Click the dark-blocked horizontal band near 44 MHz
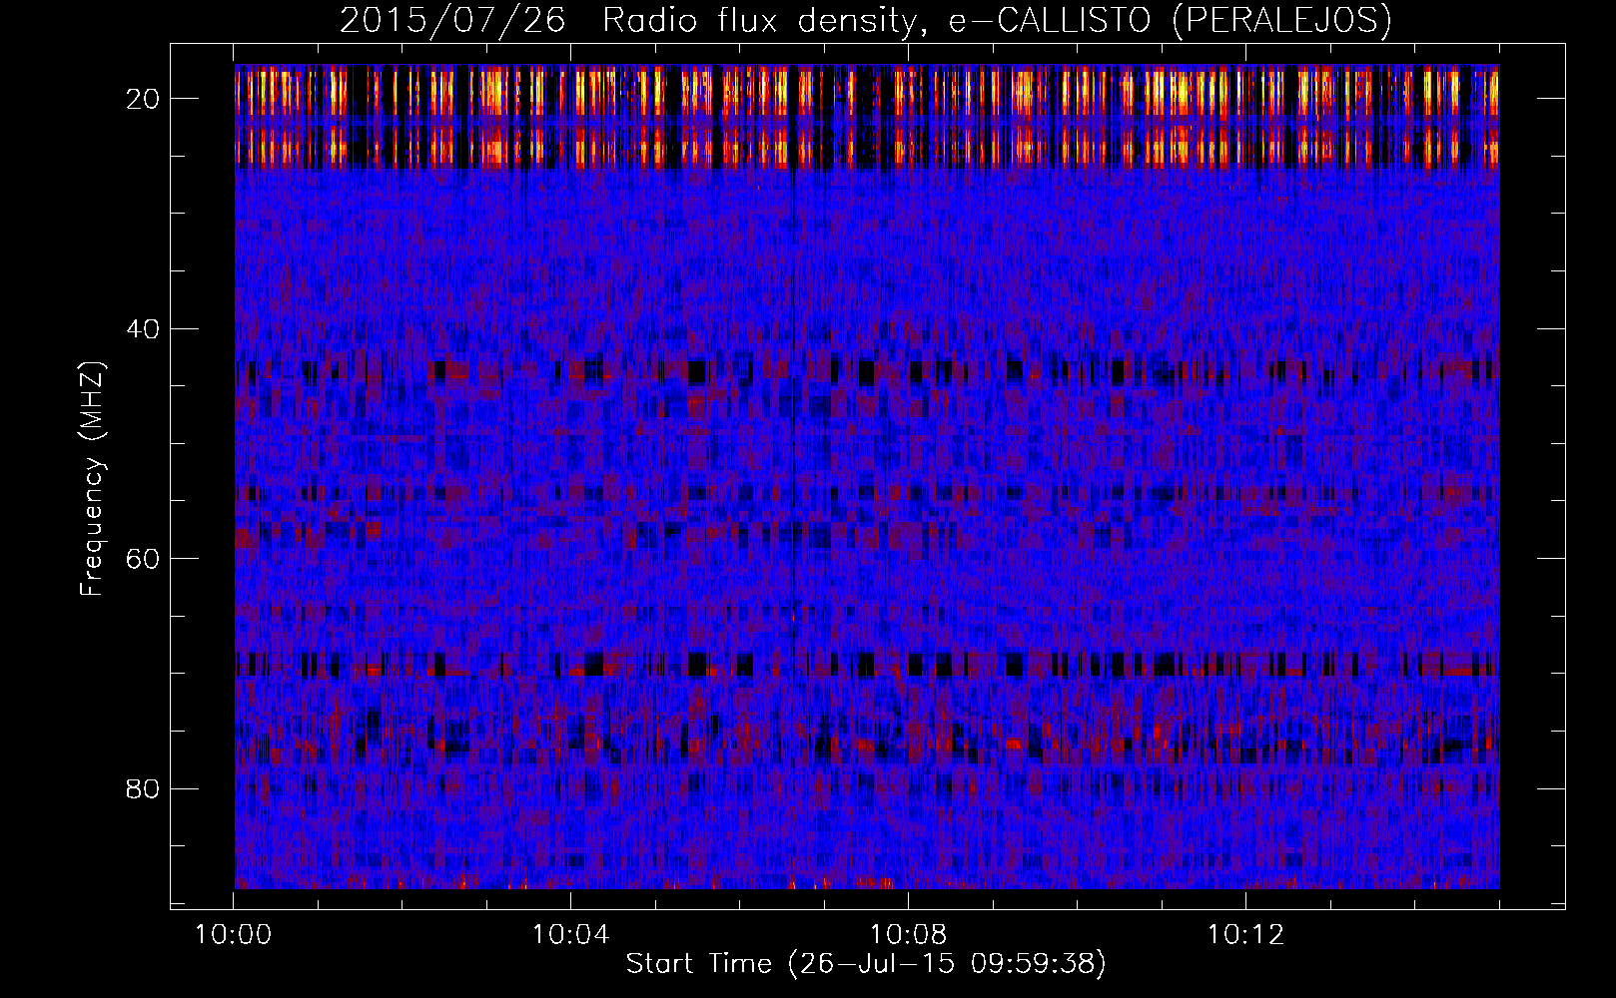 coord(867,372)
